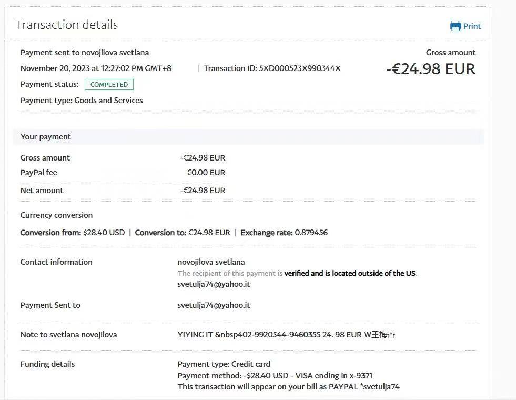Click the Payment type: Goods and Services text
Screen dimensions: 516x400
pyautogui.click(x=82, y=101)
